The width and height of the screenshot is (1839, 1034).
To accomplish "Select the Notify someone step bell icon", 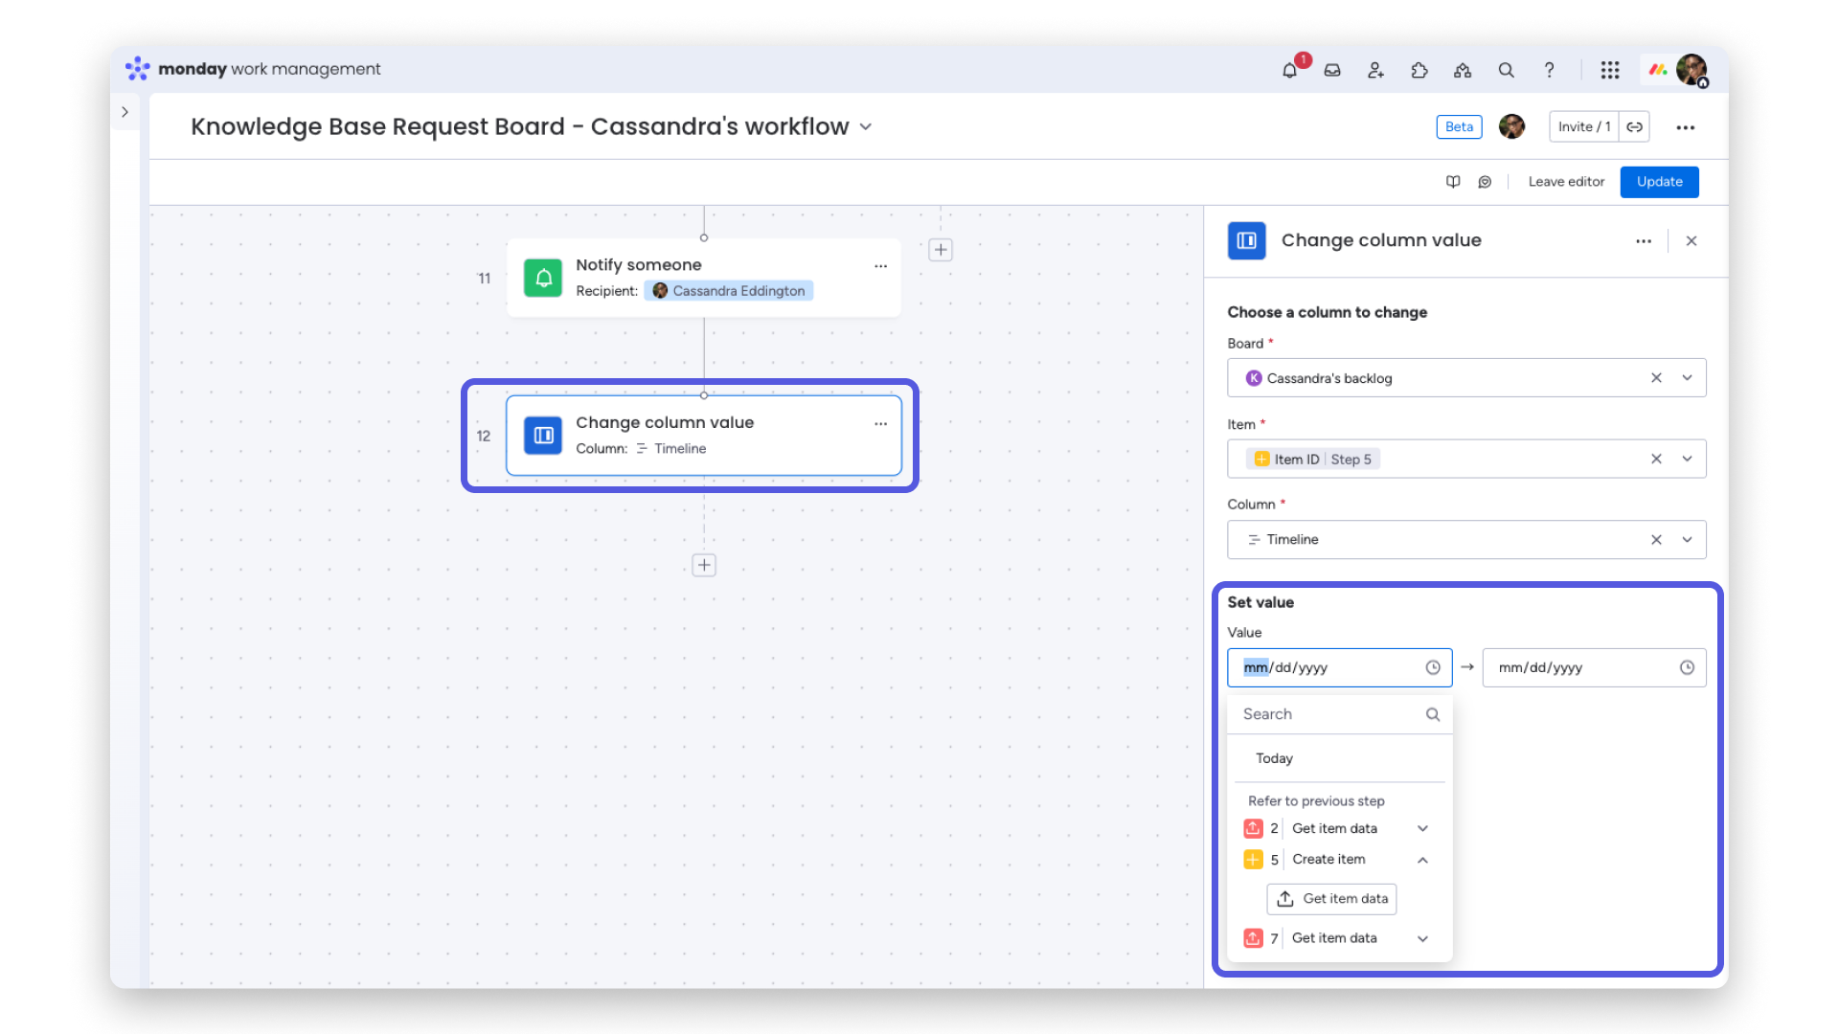I will coord(543,278).
